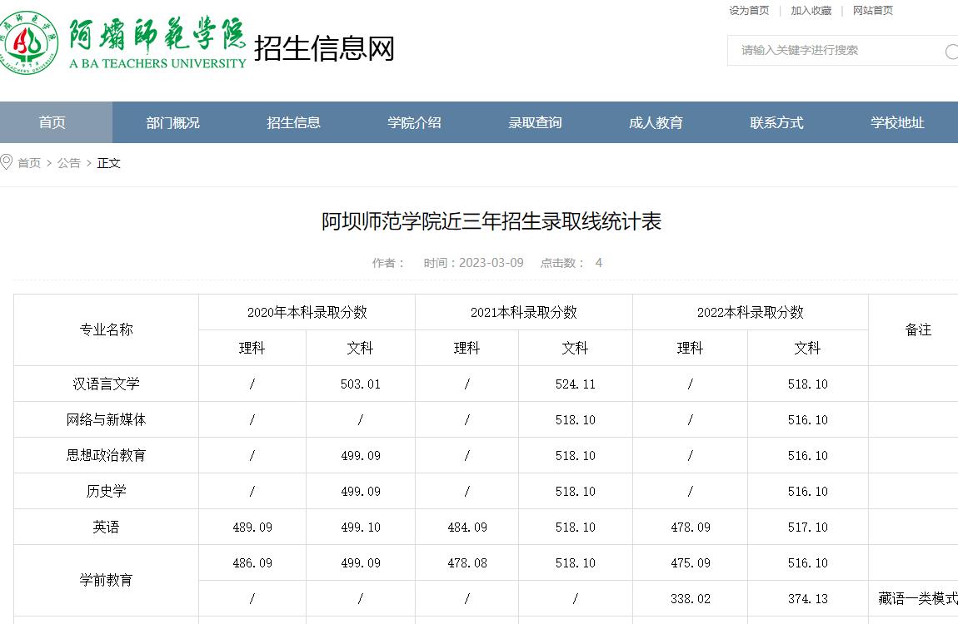Viewport: 958px width, 624px height.
Task: Click the 499.10 score in 英语 row
Action: [x=361, y=527]
